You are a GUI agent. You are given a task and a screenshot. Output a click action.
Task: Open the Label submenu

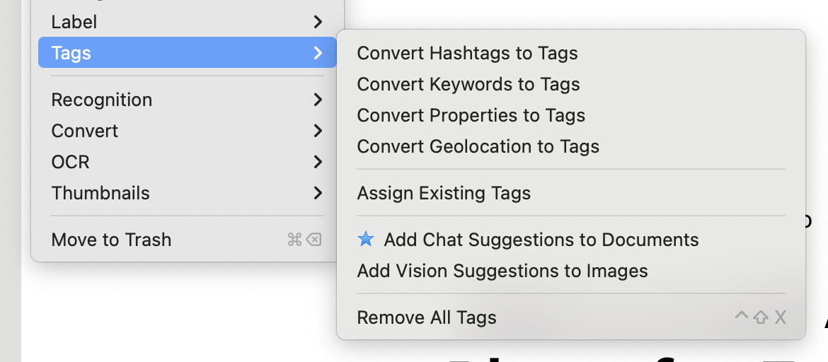[74, 22]
